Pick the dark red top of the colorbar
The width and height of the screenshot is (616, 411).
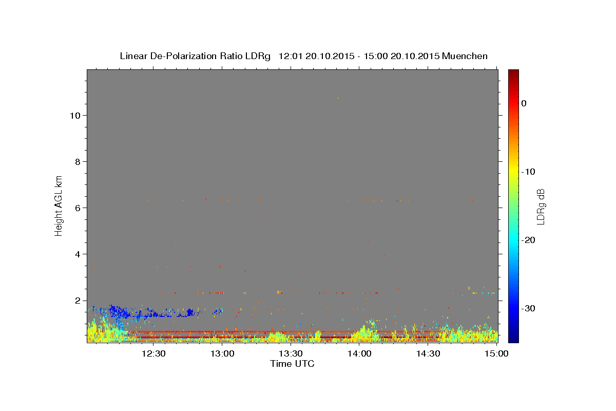coord(513,73)
